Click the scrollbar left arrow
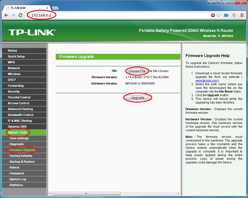This screenshot has width=248, height=198. pos(50,193)
